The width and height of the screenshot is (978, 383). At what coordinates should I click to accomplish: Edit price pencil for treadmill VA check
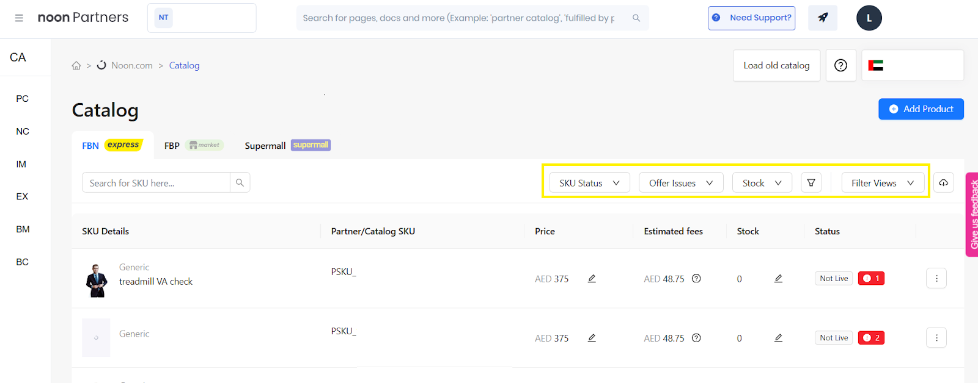pos(592,279)
